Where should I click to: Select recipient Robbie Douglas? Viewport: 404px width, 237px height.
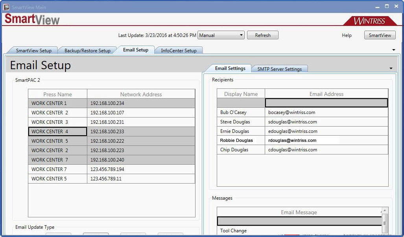tap(236, 140)
